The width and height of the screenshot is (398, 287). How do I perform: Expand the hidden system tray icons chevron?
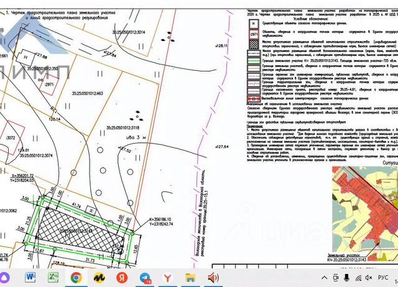(325, 278)
